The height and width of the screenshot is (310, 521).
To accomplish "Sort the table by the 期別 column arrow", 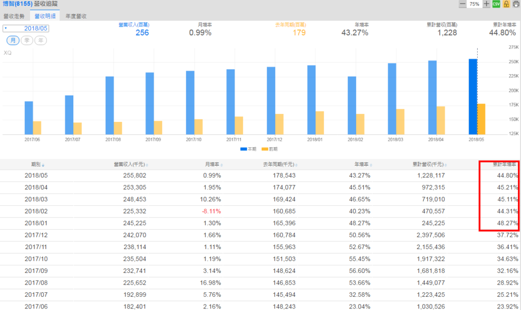I will click(x=43, y=165).
